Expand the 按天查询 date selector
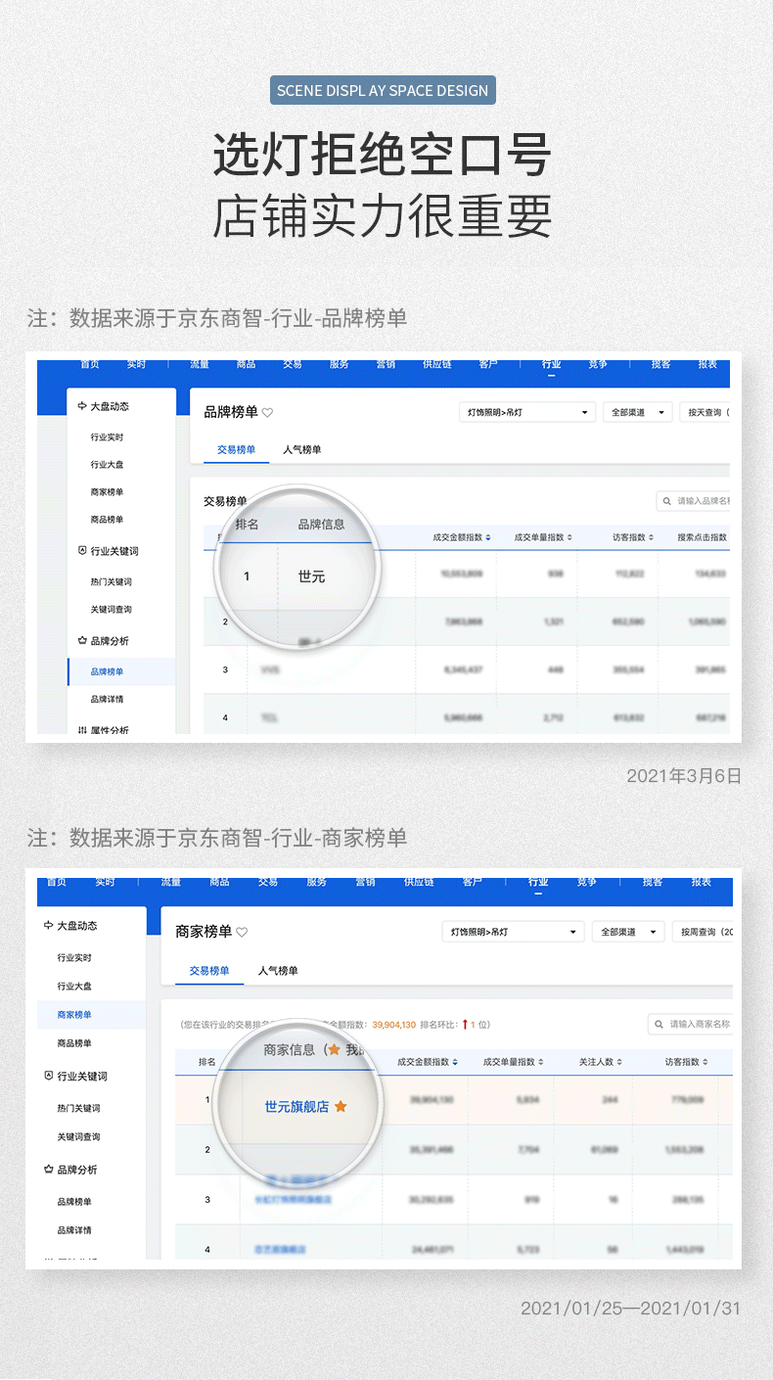The image size is (773, 1380). (x=705, y=413)
